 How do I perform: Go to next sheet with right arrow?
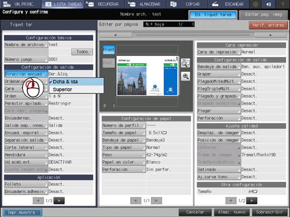[270, 35]
